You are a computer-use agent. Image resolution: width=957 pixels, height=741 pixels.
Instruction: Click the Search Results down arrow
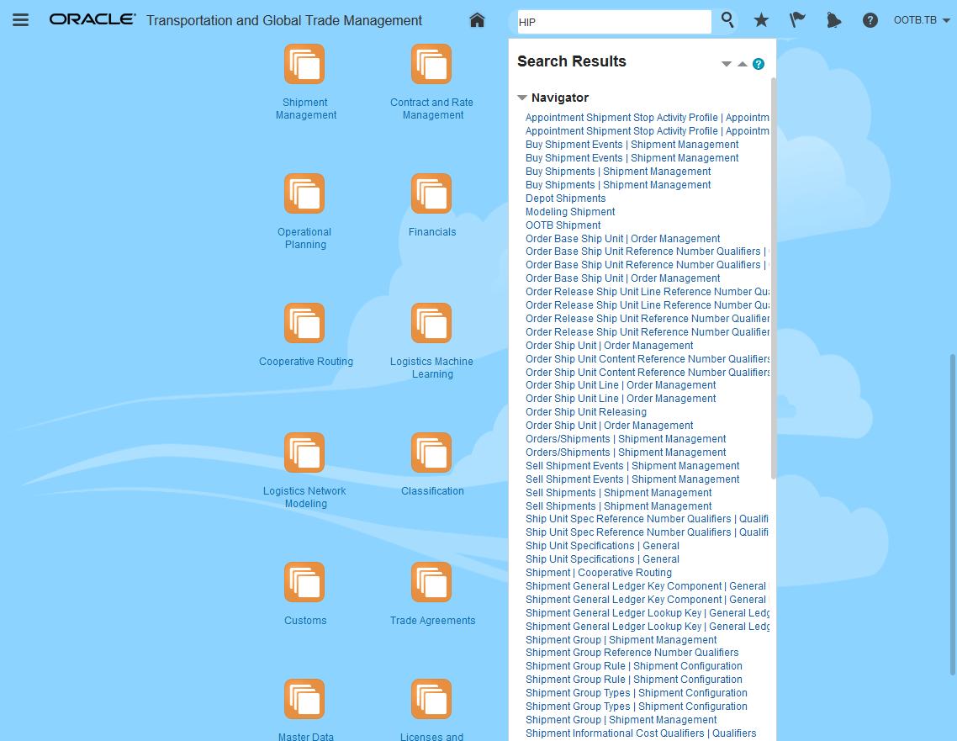727,64
